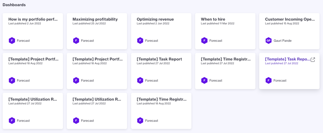323x133 pixels.
Task: Click Forecast icon on portfolio performance card
Action: pos(12,41)
